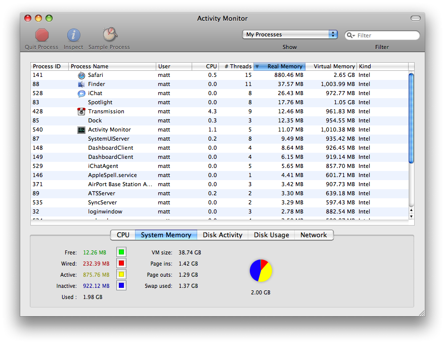The height and width of the screenshot is (344, 445).
Task: Select DashboardClient row with ID 149
Action: (219, 157)
